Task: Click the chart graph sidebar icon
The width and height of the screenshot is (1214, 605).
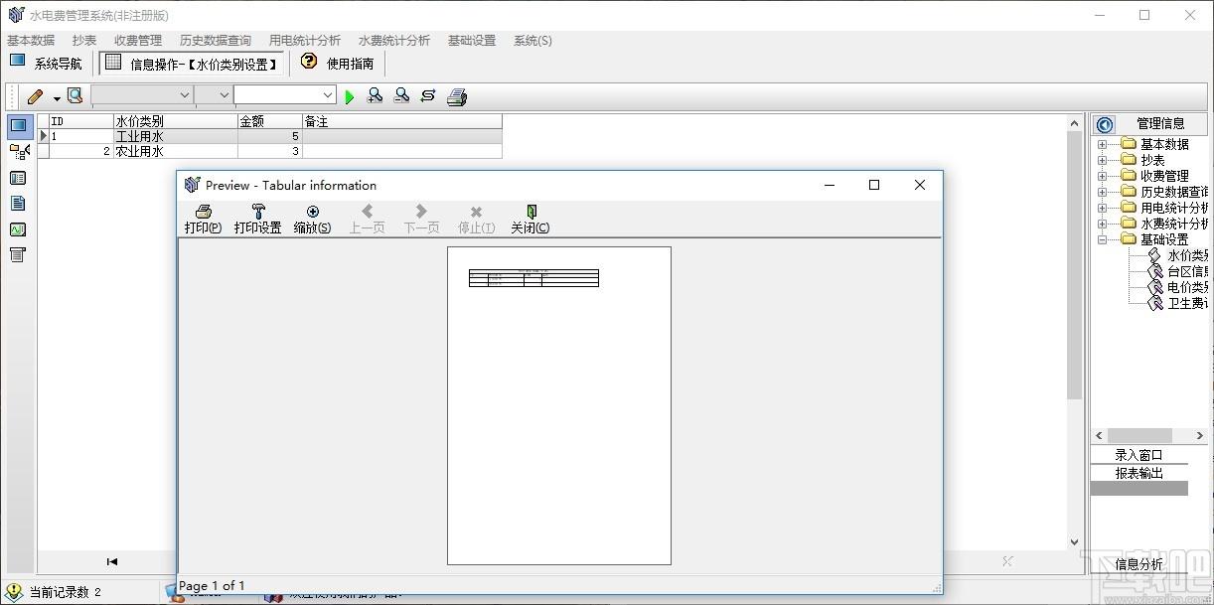Action: pos(18,229)
